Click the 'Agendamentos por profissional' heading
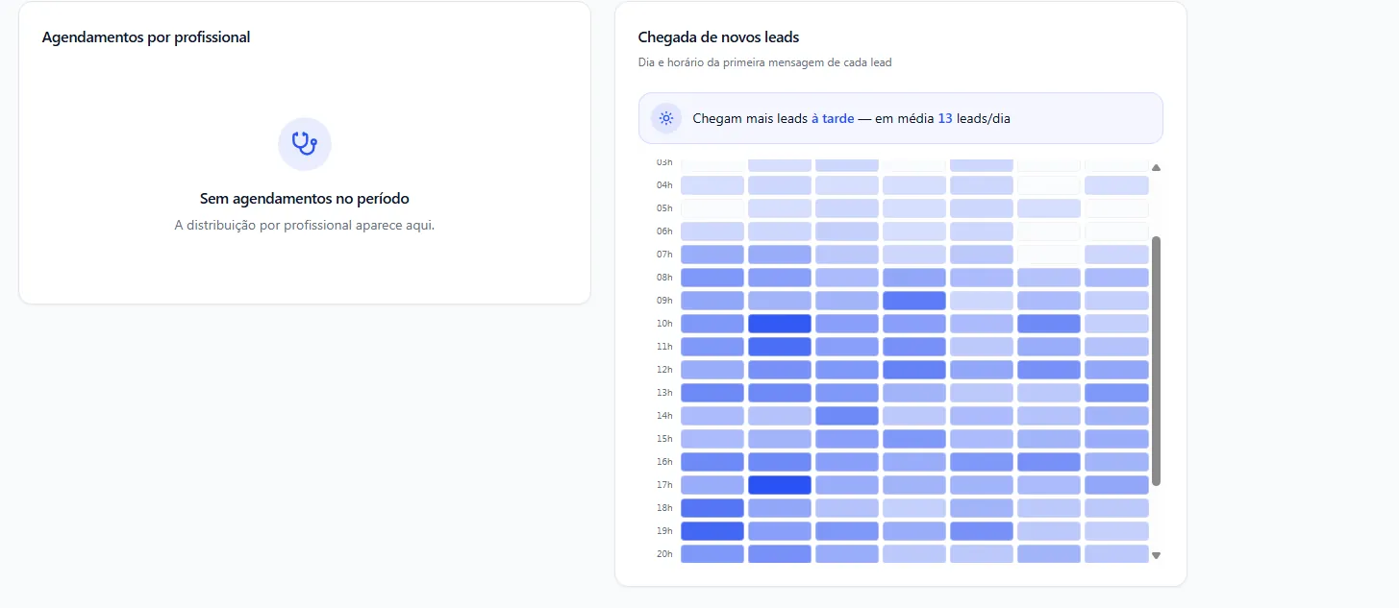Image resolution: width=1399 pixels, height=608 pixels. click(146, 37)
